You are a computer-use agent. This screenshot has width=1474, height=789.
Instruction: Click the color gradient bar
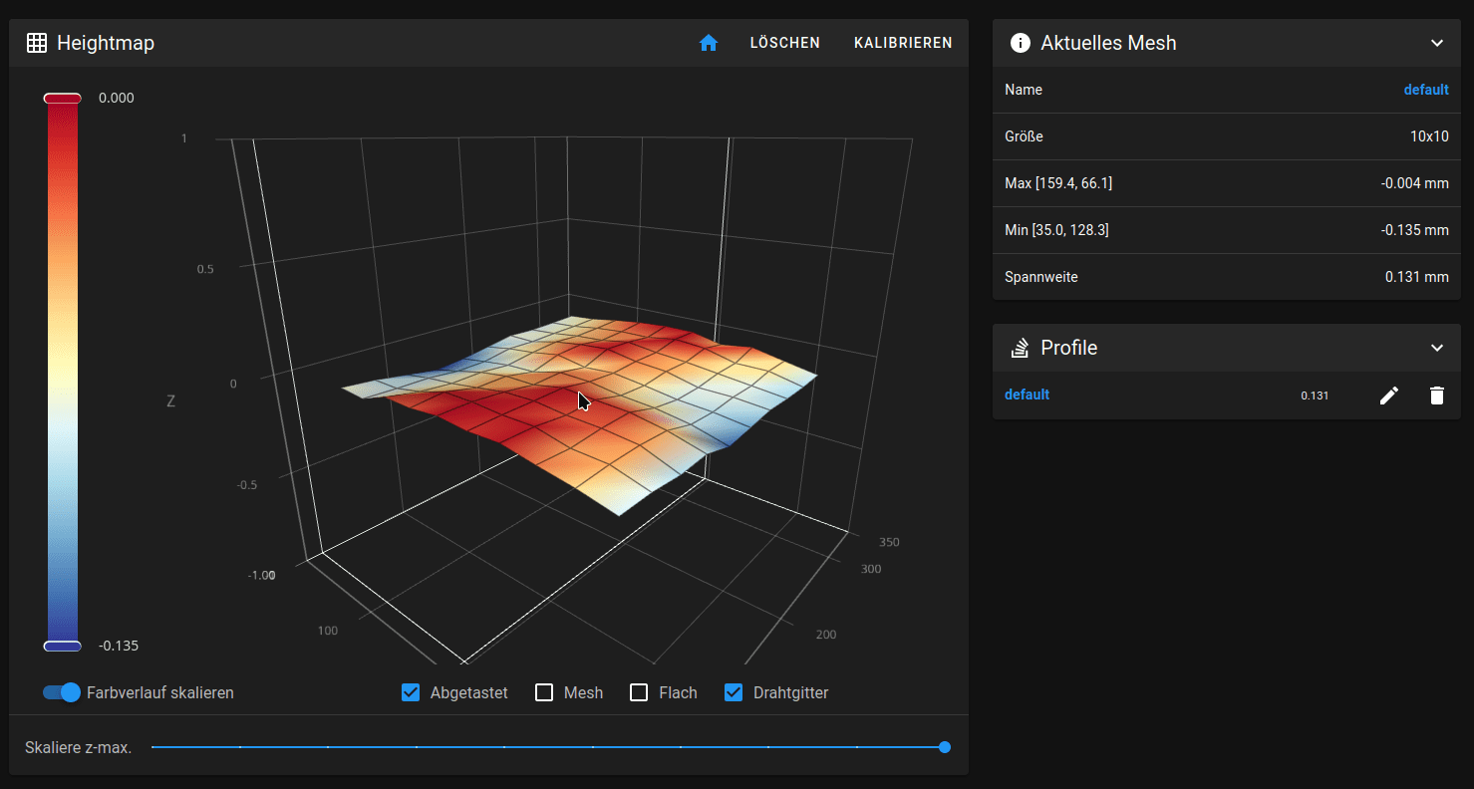(x=62, y=372)
